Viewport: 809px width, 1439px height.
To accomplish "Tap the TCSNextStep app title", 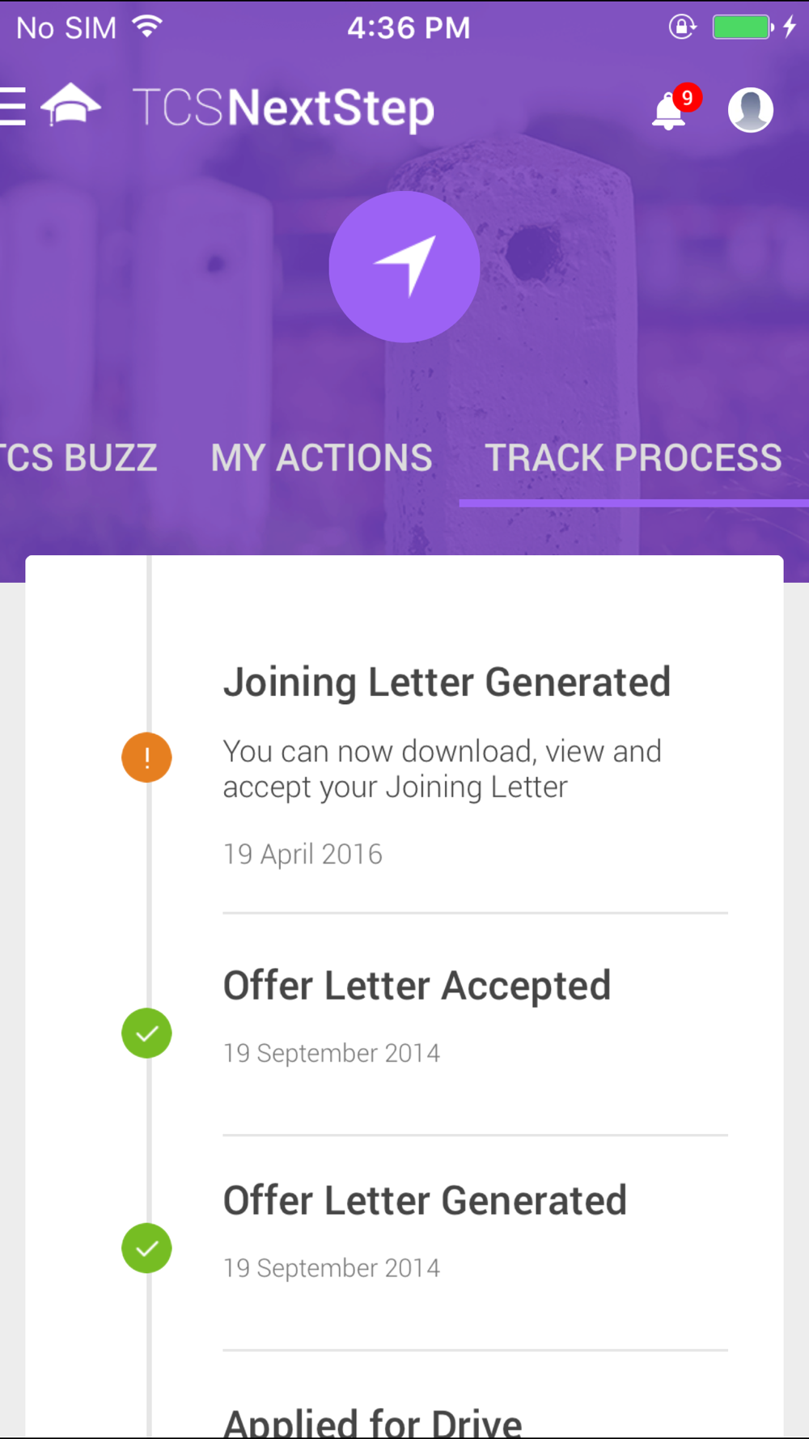I will (283, 108).
